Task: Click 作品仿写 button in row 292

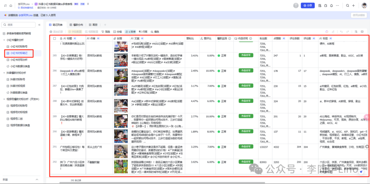Action: click(246, 162)
